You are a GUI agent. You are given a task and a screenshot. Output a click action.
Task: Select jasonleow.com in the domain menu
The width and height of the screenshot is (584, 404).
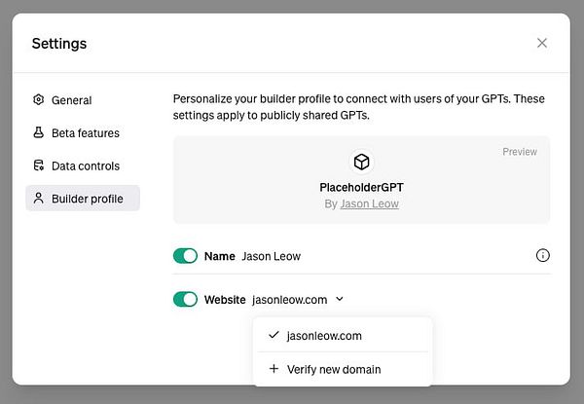click(x=324, y=336)
